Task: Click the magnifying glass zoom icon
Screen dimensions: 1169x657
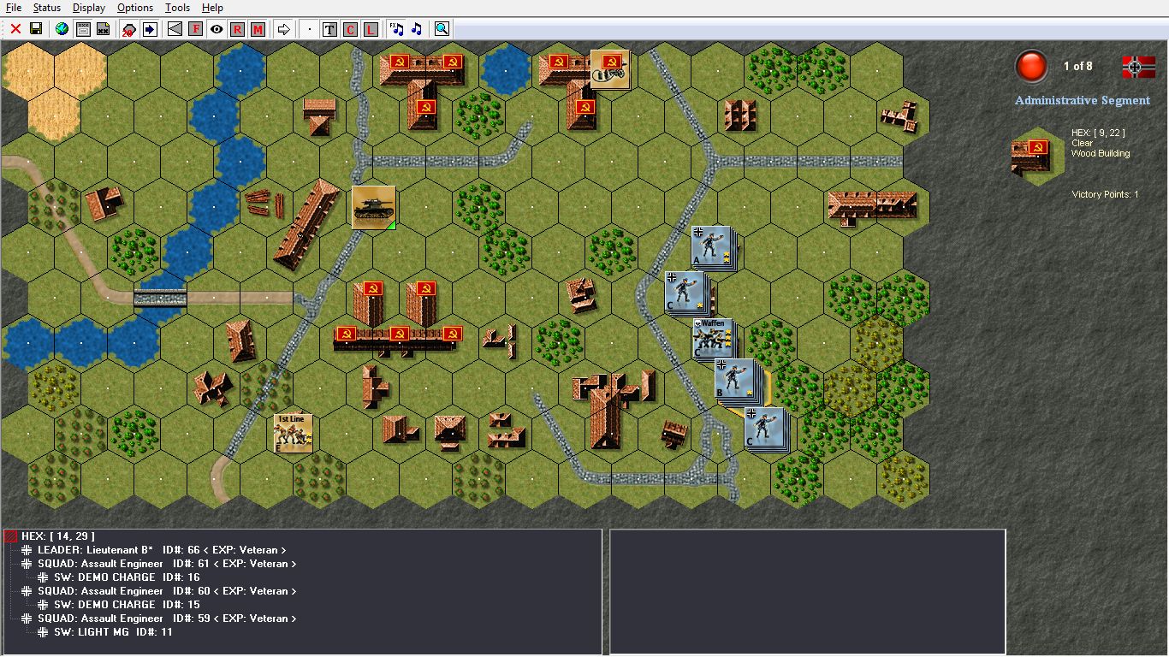Action: [442, 29]
